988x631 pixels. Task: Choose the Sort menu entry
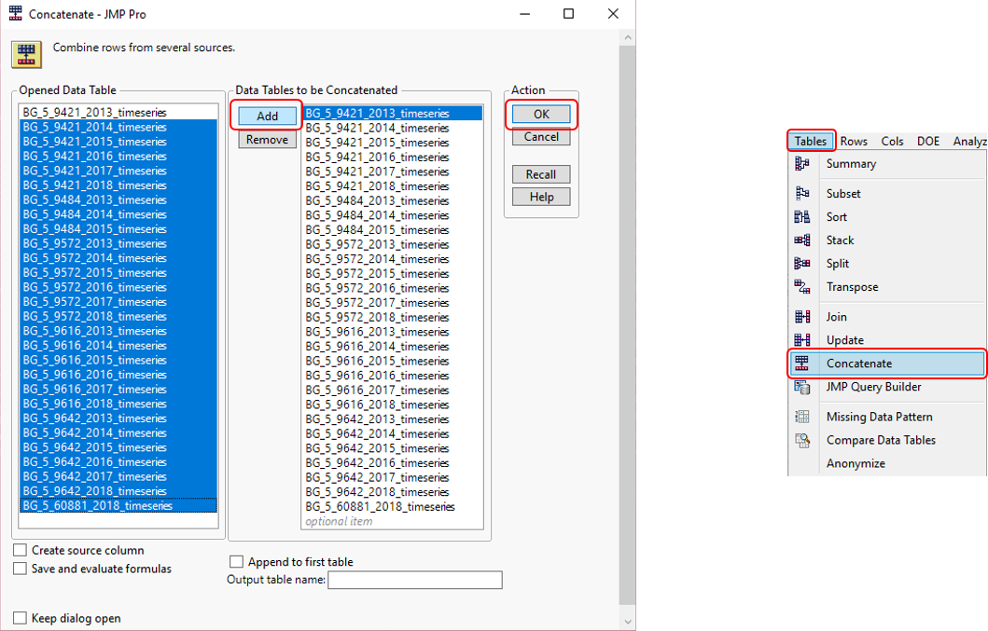coord(837,216)
